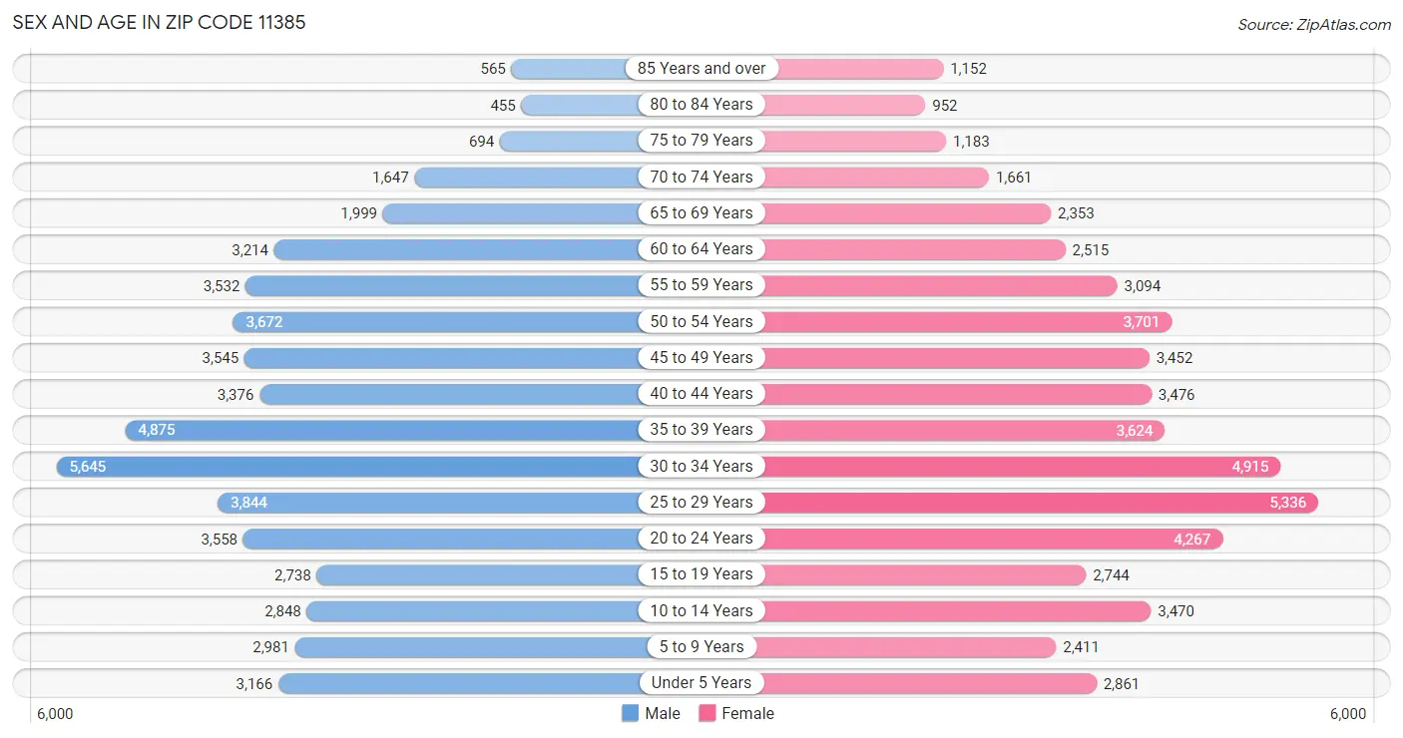Click the blue Male legend swatch
This screenshot has width=1403, height=738.
click(x=630, y=713)
